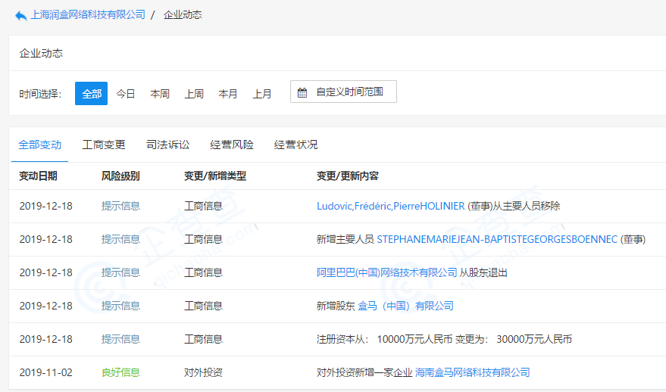Filter by 上月 time range
This screenshot has width=666, height=392.
tap(262, 94)
